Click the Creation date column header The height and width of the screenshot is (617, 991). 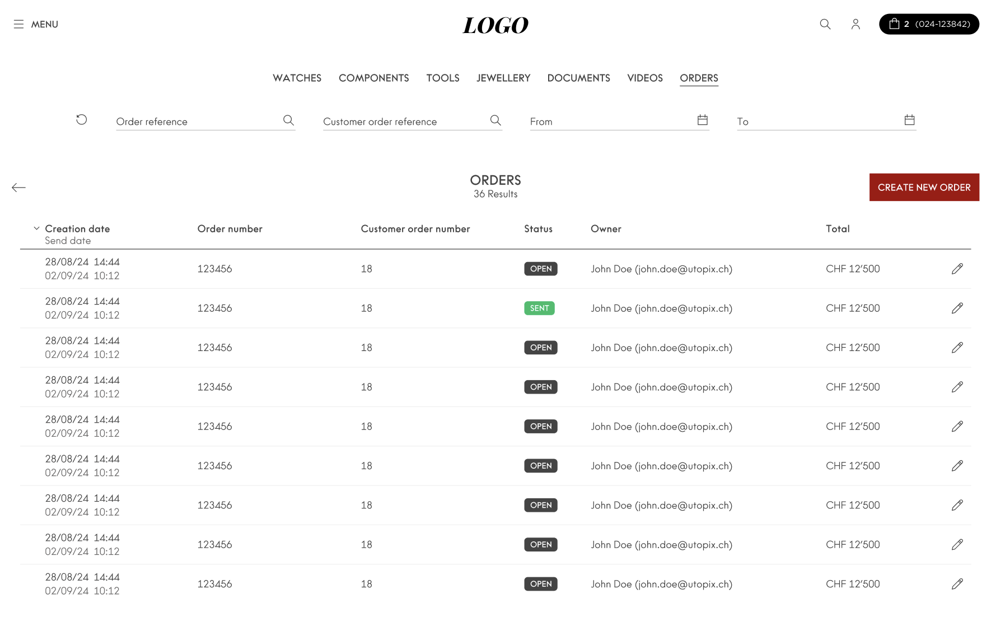coord(77,228)
